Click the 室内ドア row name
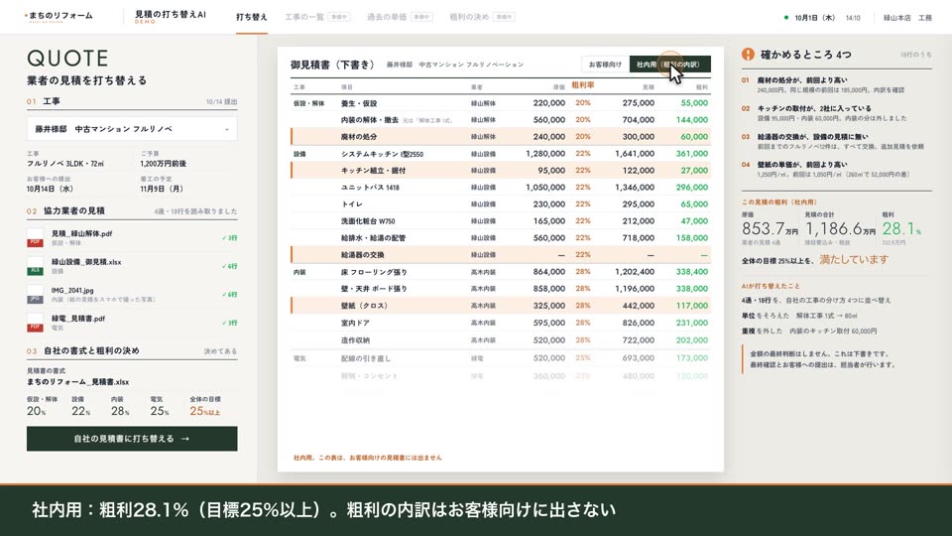 (x=355, y=323)
